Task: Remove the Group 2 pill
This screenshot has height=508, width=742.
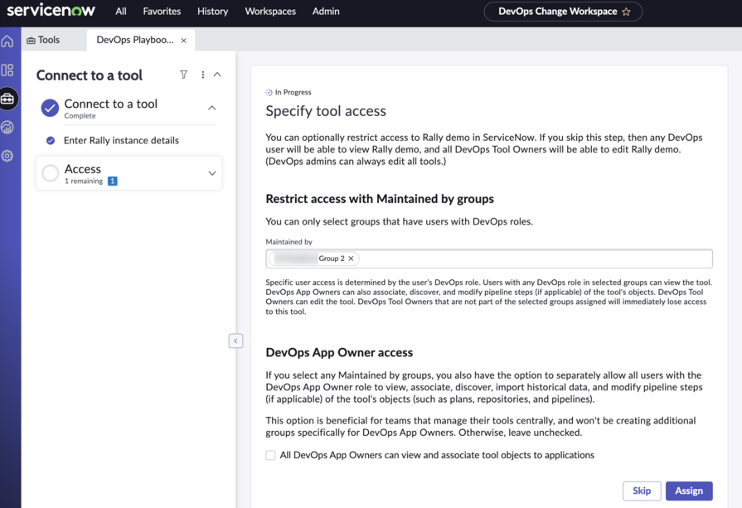Action: tap(352, 259)
